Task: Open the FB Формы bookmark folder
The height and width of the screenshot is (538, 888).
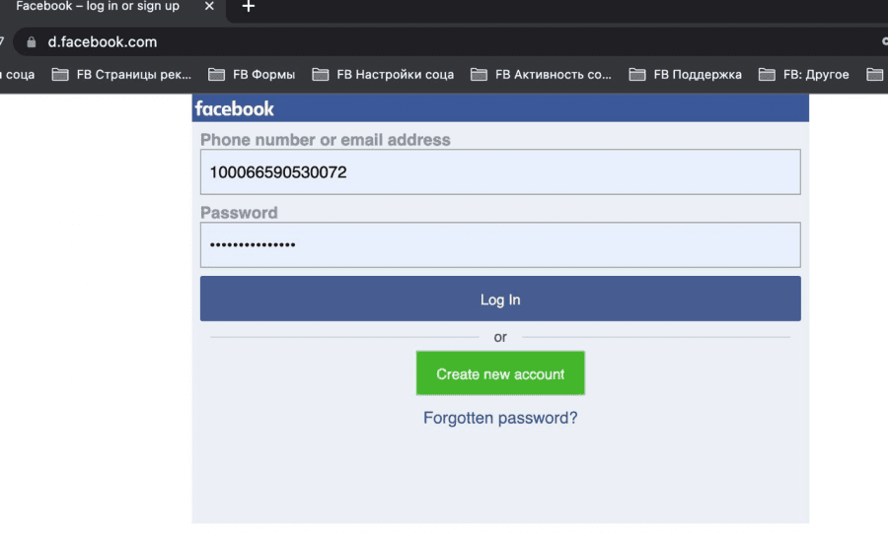Action: pyautogui.click(x=252, y=74)
